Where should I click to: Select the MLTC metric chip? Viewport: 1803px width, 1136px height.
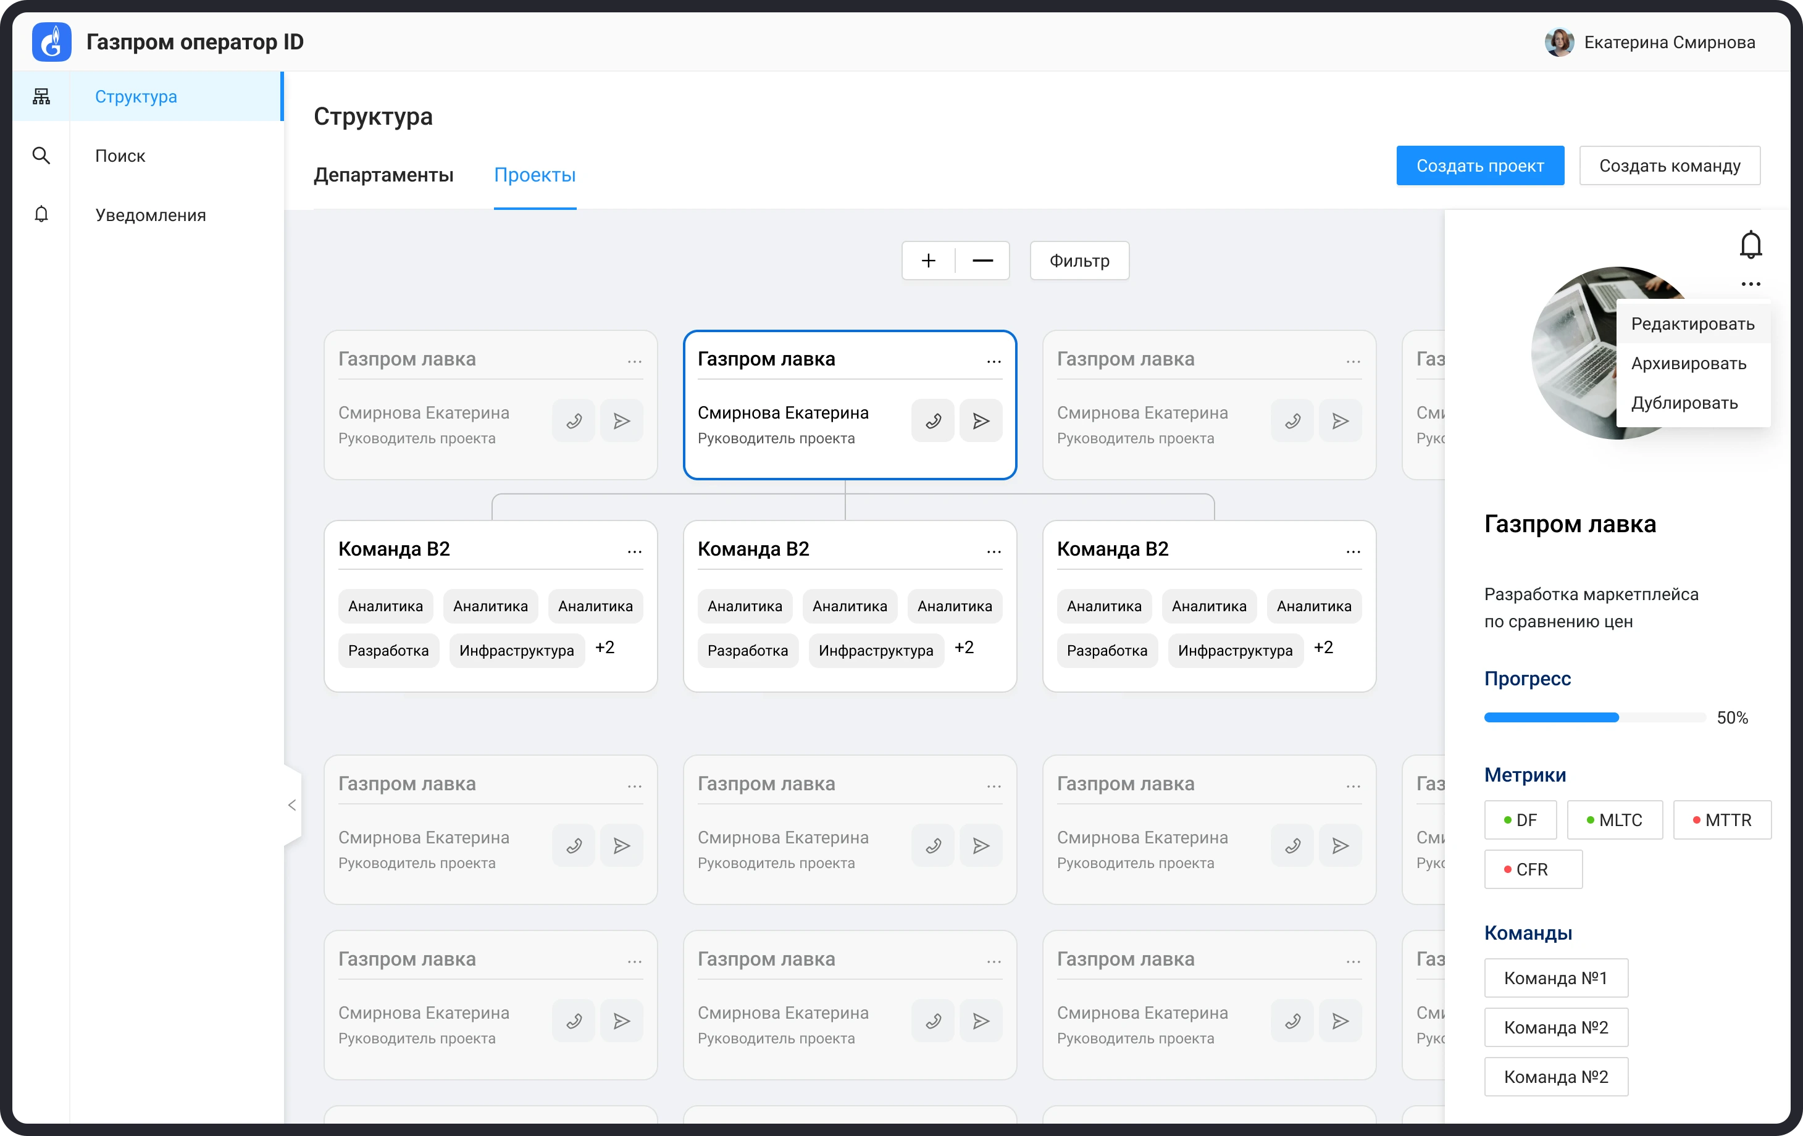[x=1614, y=820]
